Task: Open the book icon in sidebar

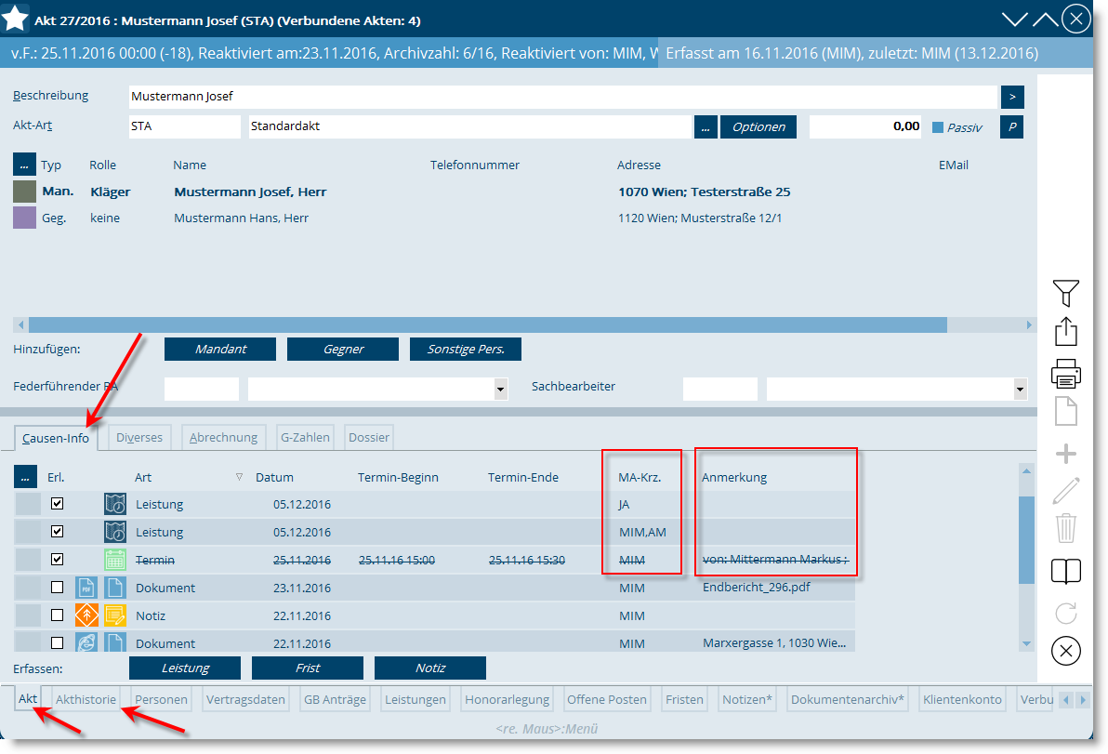Action: tap(1065, 571)
